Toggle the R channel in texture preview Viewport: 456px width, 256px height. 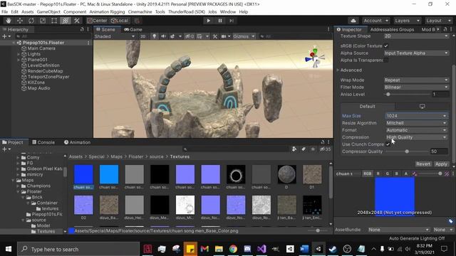pyautogui.click(x=378, y=174)
